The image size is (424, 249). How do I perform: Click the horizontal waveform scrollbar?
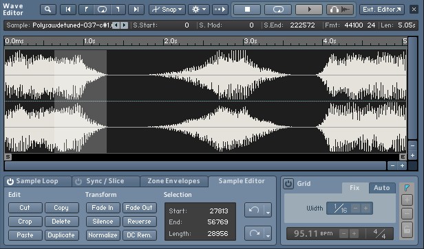[195, 166]
